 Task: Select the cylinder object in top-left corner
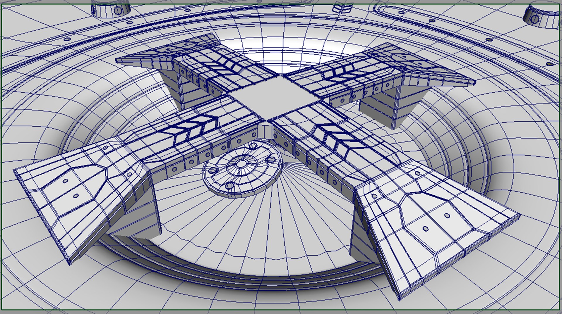coord(111,10)
